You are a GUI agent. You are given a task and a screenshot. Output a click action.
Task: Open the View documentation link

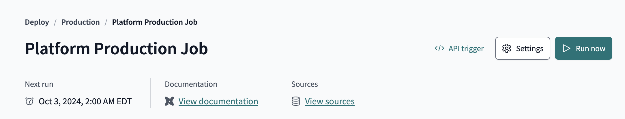218,101
